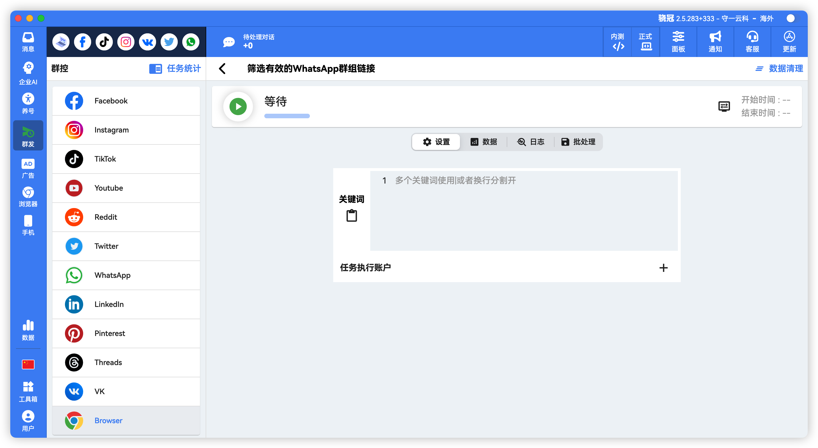Image resolution: width=818 pixels, height=448 pixels.
Task: Select Browser in the platform list
Action: click(x=126, y=421)
